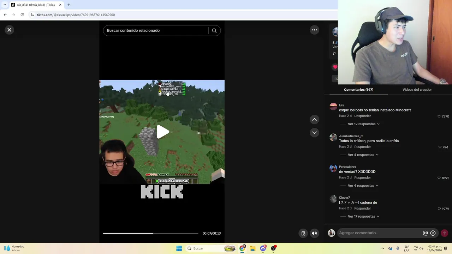Click username Clover7
This screenshot has width=452, height=254.
pyautogui.click(x=344, y=198)
